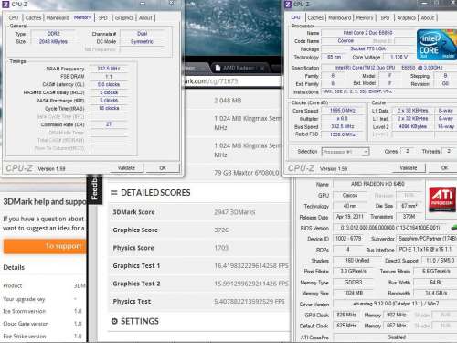Image resolution: width=457 pixels, height=343 pixels.
Task: Open the vertical Feedback tab
Action: pyautogui.click(x=94, y=188)
